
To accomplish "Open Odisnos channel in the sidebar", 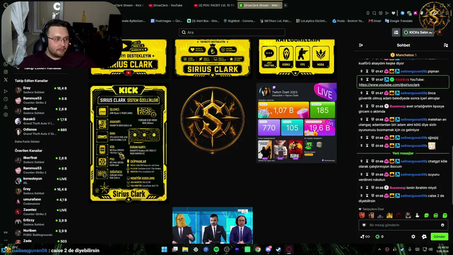I will coord(41,131).
